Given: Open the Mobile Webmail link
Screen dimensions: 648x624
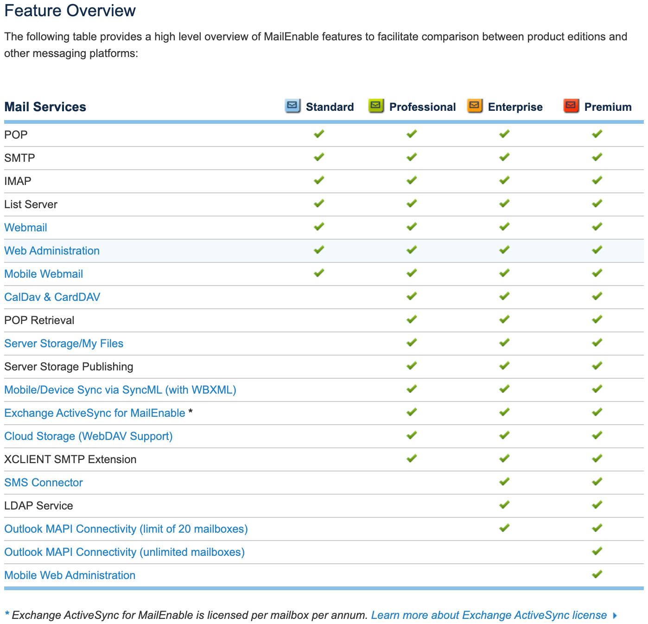Looking at the screenshot, I should tap(44, 274).
